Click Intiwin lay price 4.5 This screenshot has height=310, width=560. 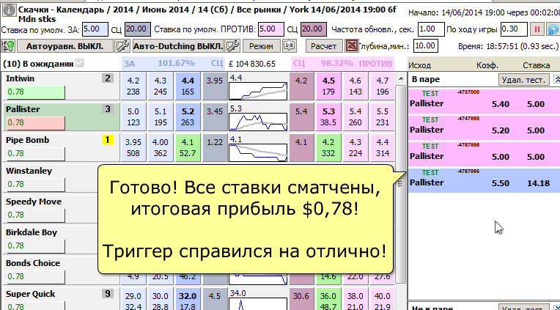pyautogui.click(x=328, y=86)
